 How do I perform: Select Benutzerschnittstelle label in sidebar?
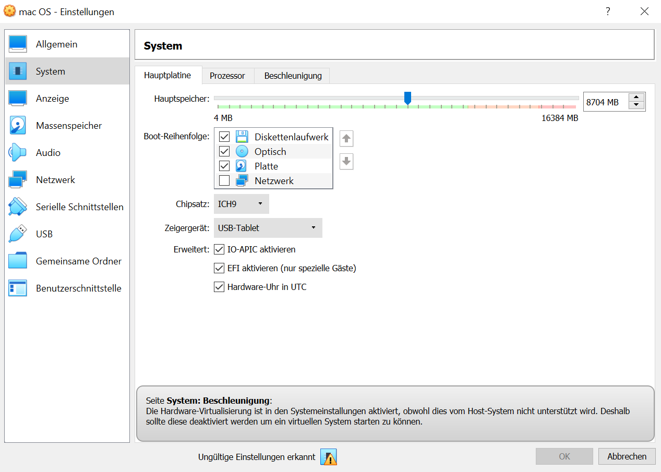(79, 288)
